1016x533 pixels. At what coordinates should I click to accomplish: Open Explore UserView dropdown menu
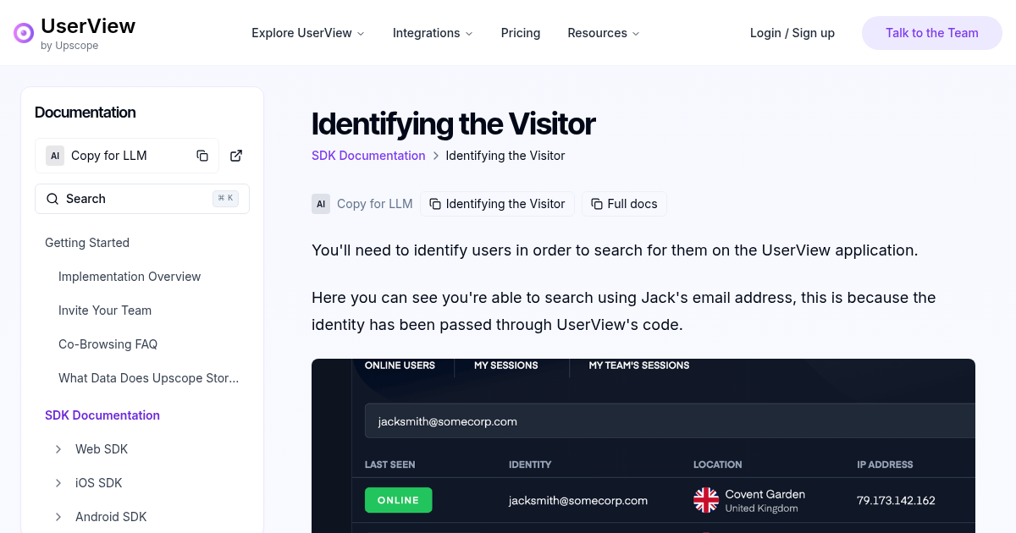point(308,33)
